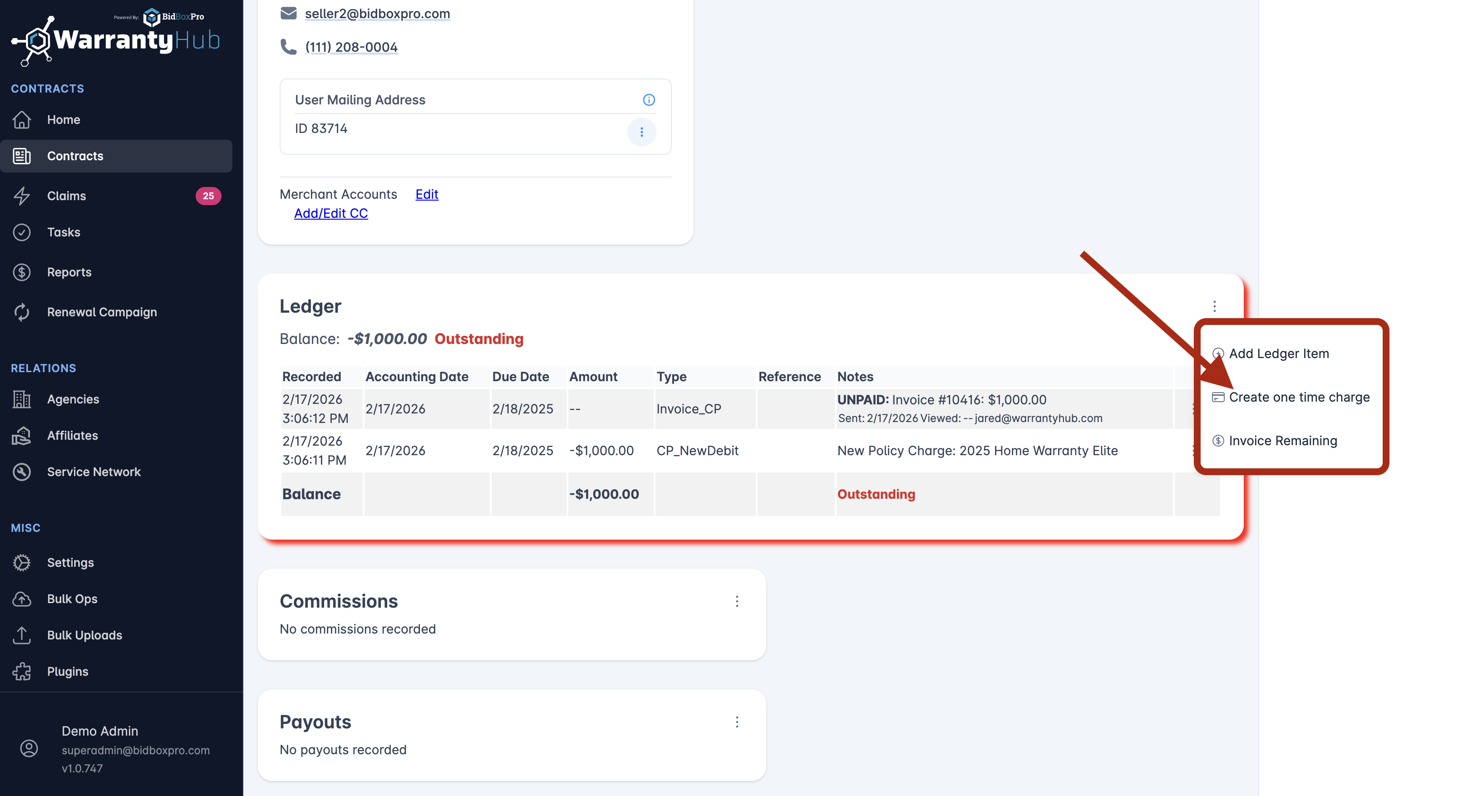Click the Plugins puzzle piece icon
Viewport: 1468px width, 796px height.
(22, 671)
